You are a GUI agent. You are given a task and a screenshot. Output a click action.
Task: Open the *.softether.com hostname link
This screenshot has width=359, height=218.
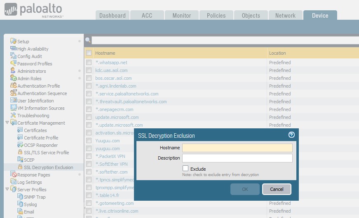(x=112, y=172)
